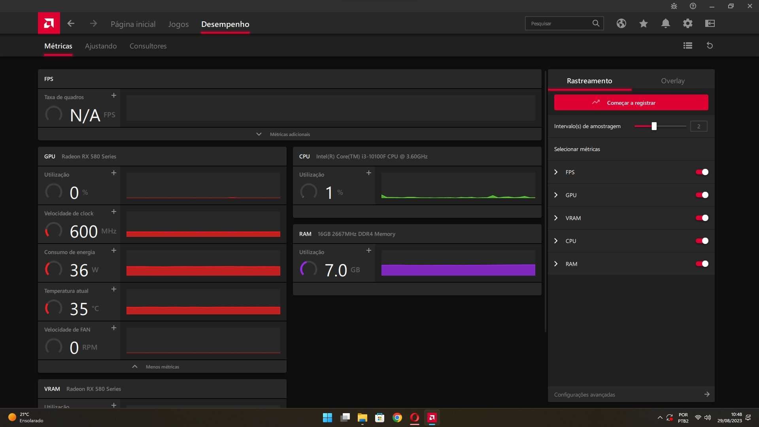Open Opera browser from taskbar

(x=415, y=418)
